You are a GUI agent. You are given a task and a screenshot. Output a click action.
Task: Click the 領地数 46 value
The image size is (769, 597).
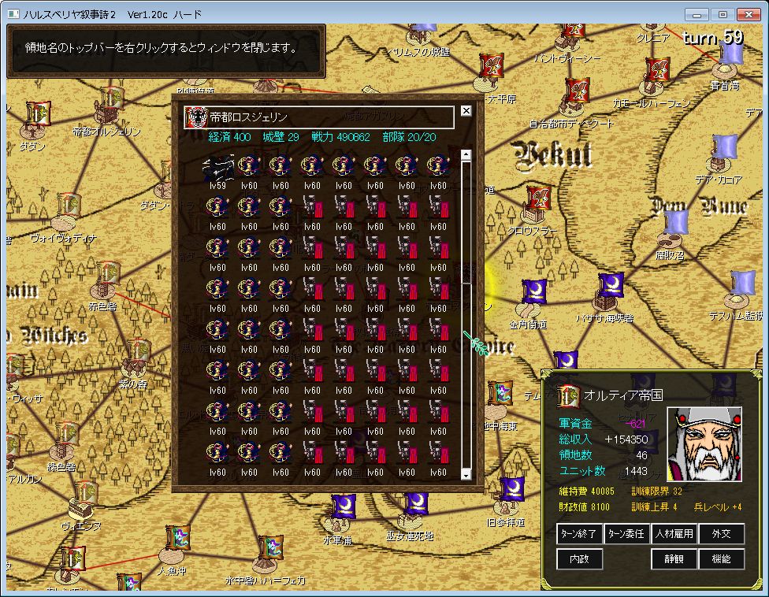pyautogui.click(x=641, y=455)
